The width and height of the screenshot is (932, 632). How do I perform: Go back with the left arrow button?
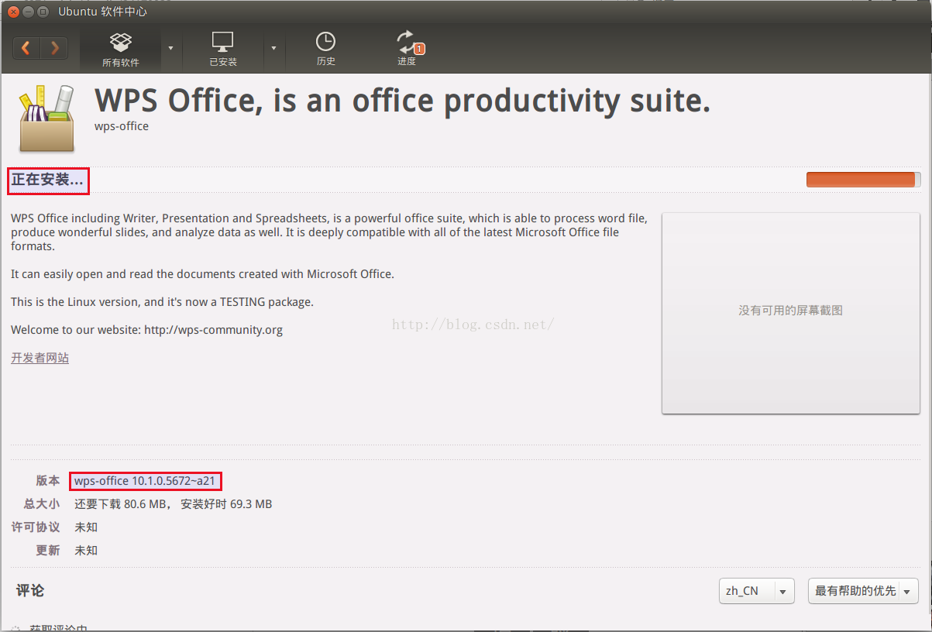(26, 48)
